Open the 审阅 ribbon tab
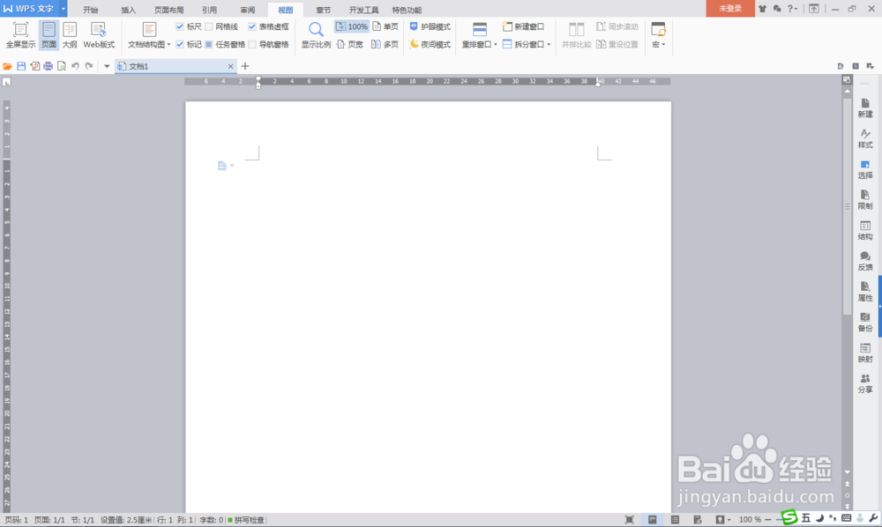Screen dimensions: 882x527 248,10
